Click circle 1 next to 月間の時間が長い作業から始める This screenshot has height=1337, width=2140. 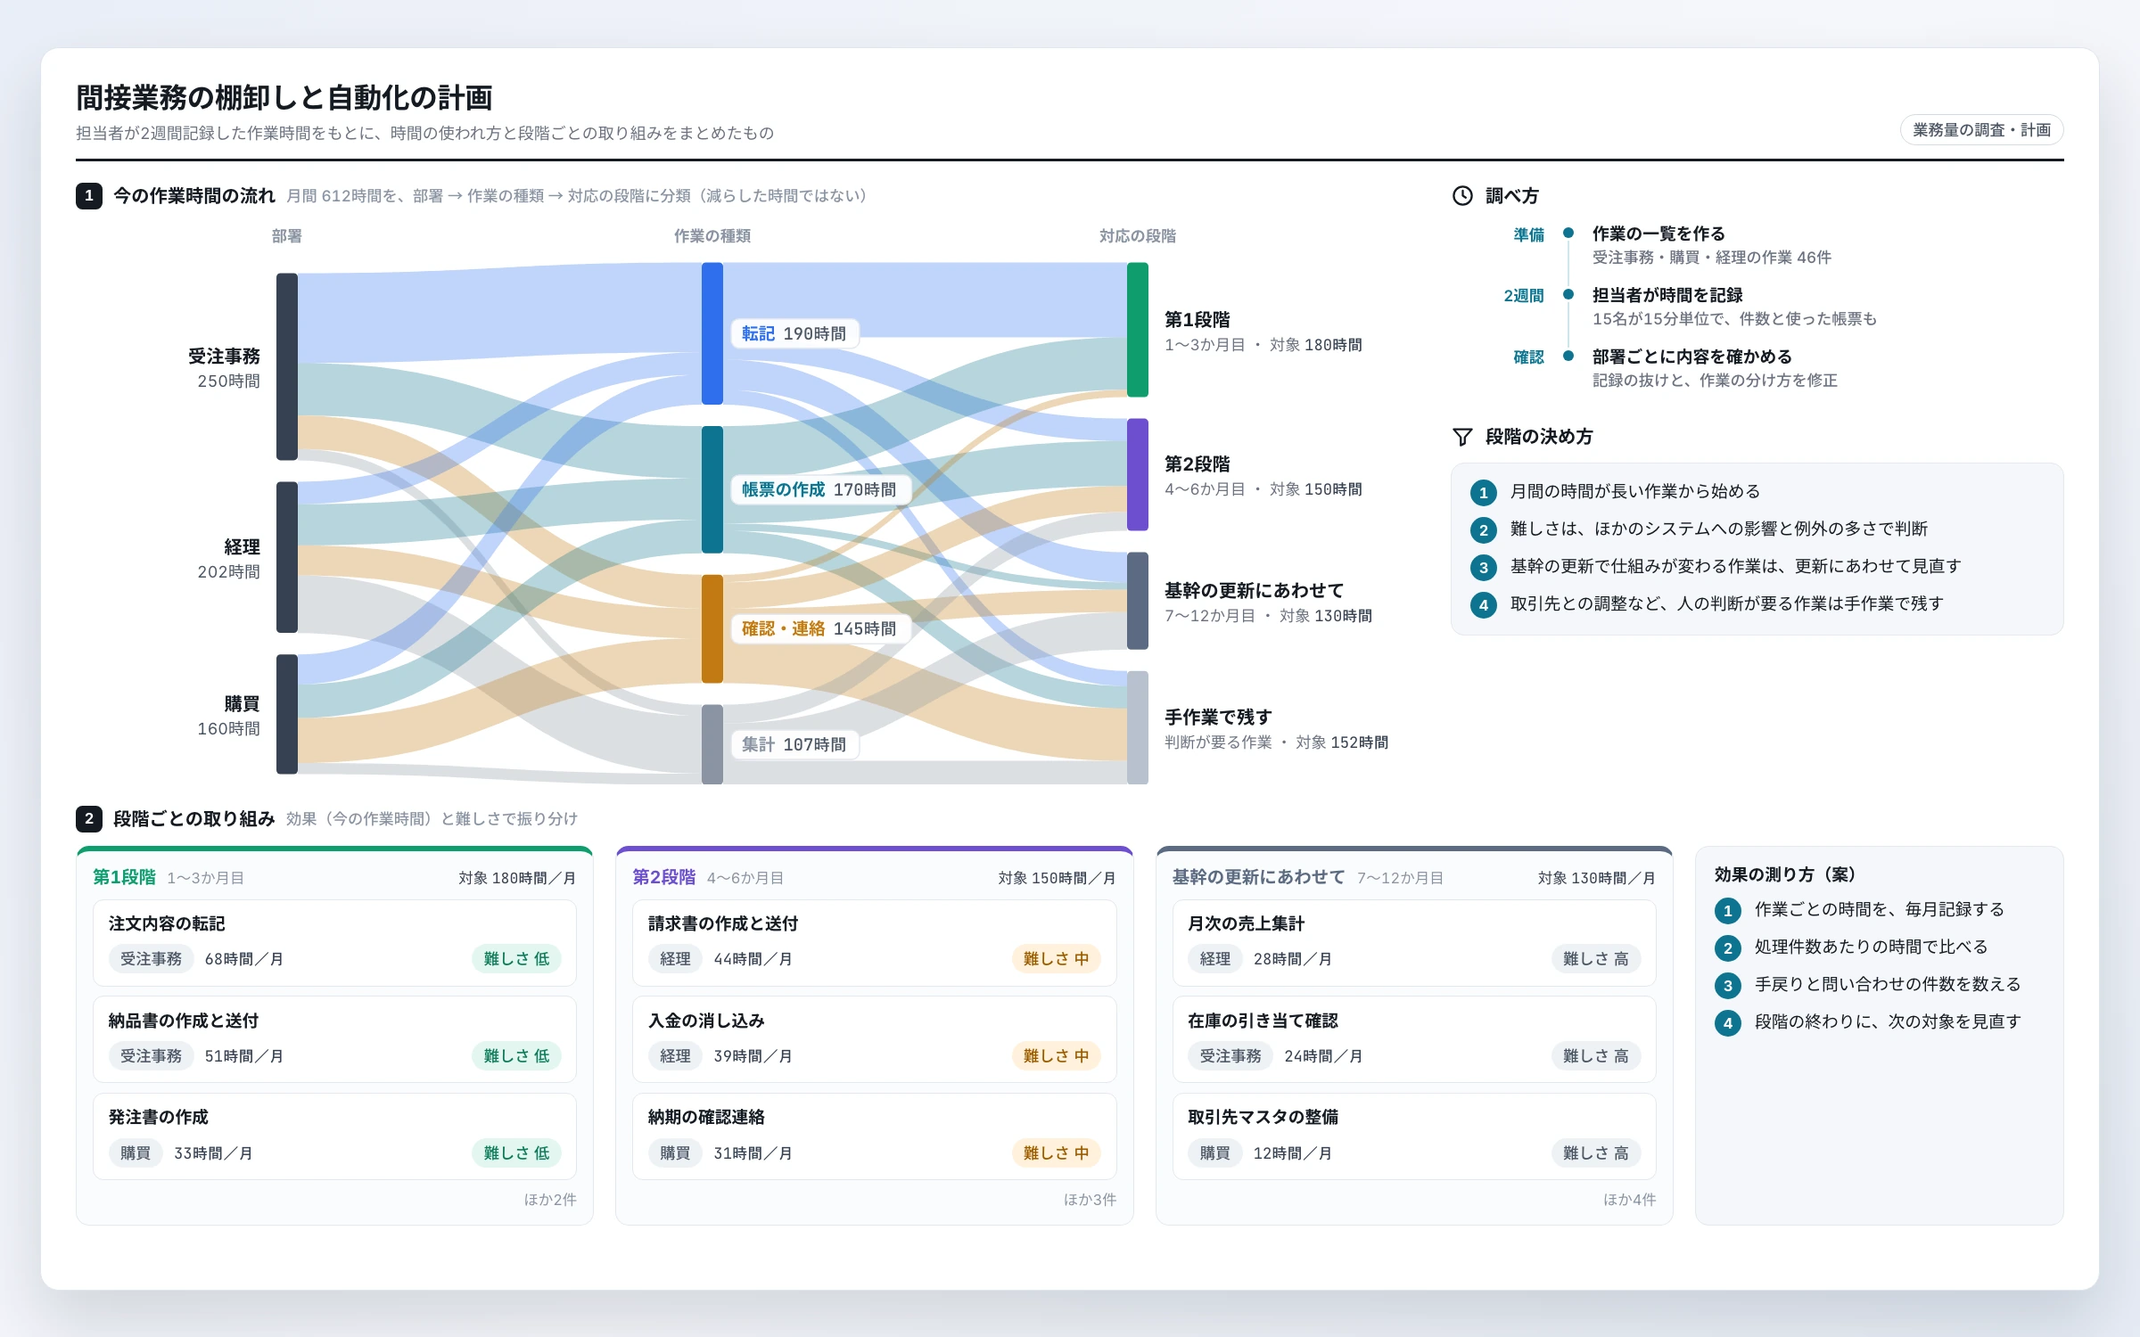pyautogui.click(x=1484, y=492)
